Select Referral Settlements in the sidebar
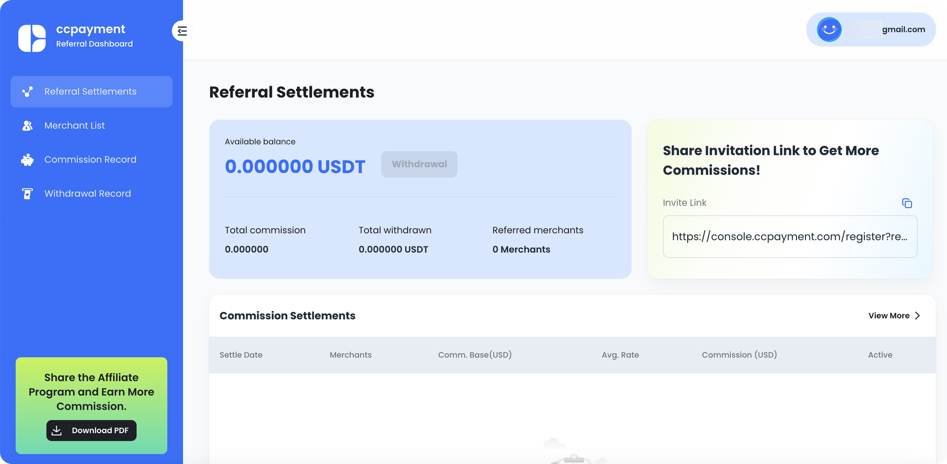Viewport: 947px width, 464px height. tap(90, 91)
